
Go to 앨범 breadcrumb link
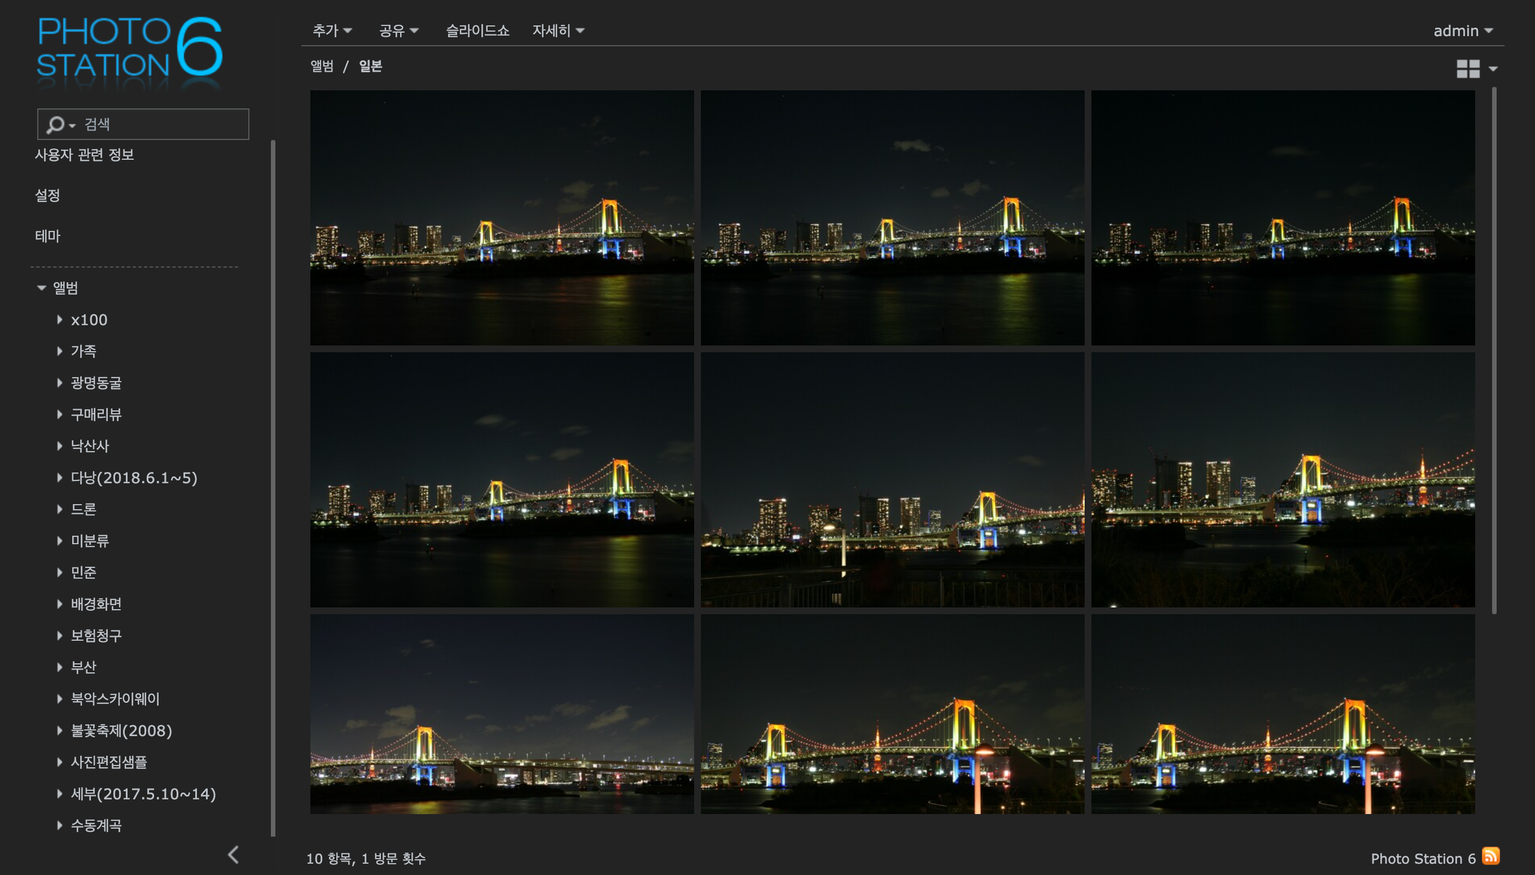(x=322, y=66)
